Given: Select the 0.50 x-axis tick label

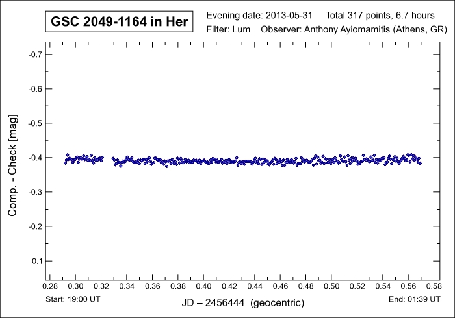Looking at the screenshot, I should click(331, 286).
